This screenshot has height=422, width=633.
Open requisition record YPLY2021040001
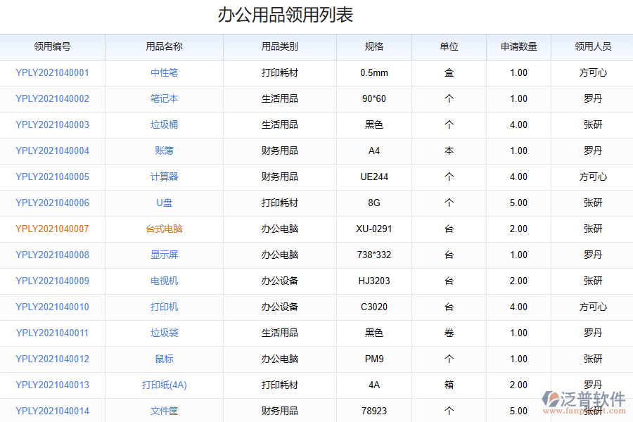click(x=52, y=73)
